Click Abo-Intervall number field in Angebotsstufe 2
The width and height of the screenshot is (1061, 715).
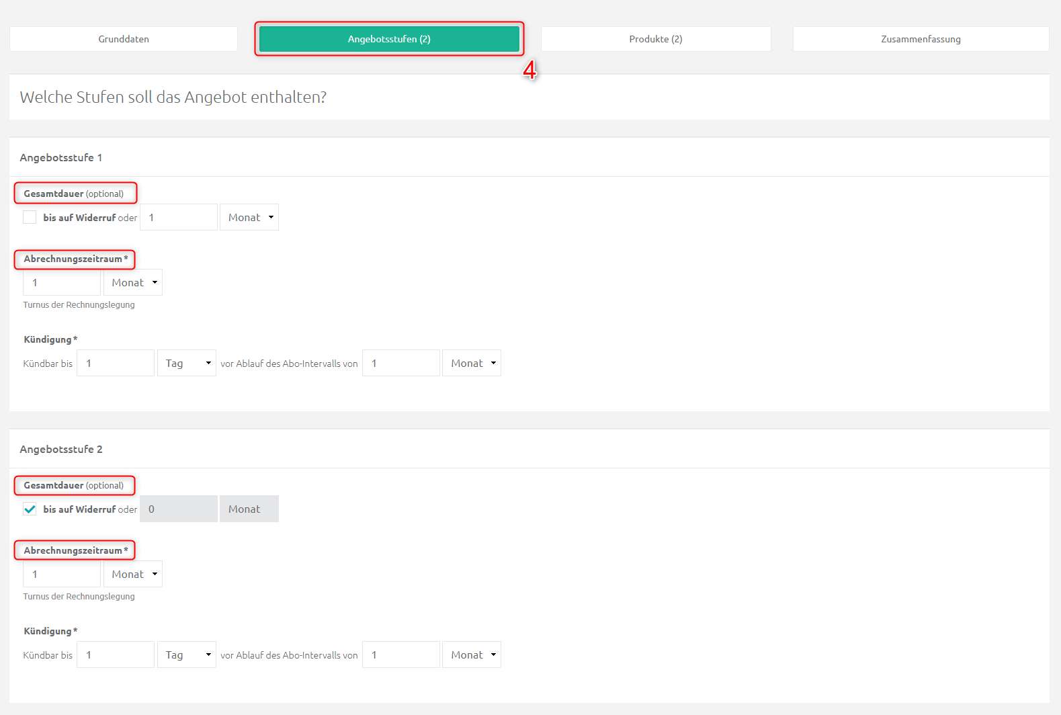click(401, 655)
